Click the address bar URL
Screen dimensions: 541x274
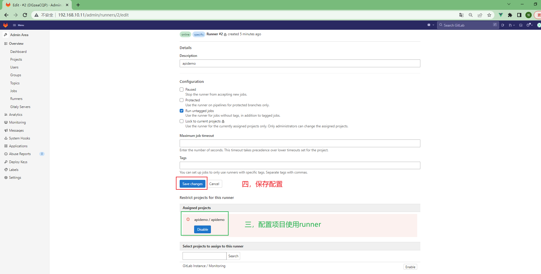93,15
